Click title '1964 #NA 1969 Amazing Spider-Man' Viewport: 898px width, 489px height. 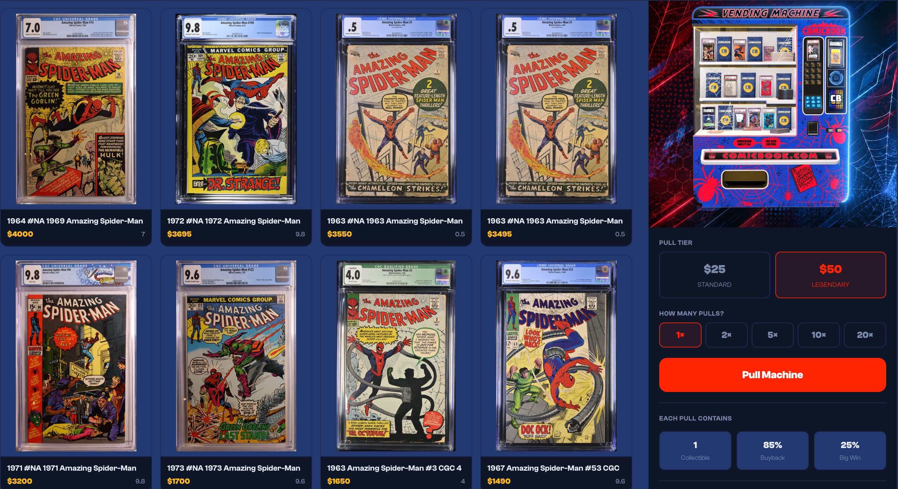[75, 221]
